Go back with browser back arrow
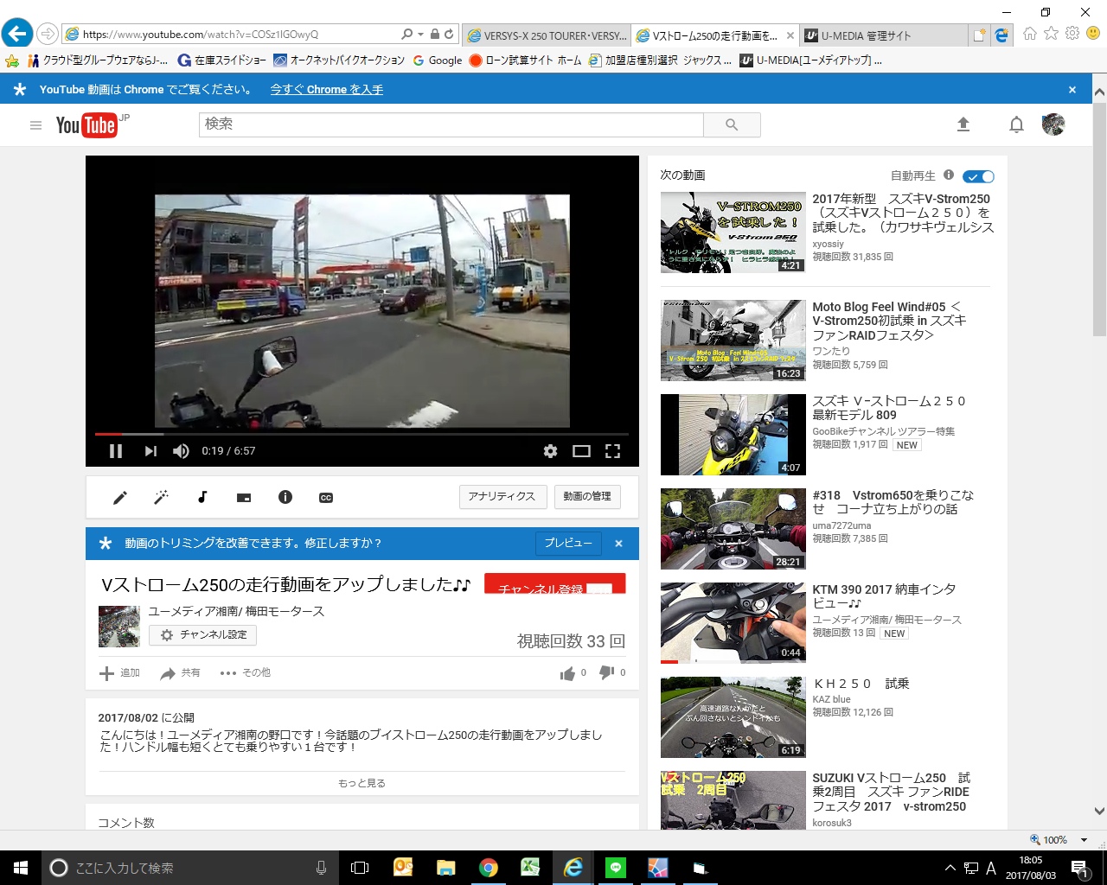The width and height of the screenshot is (1107, 885). coord(16,34)
